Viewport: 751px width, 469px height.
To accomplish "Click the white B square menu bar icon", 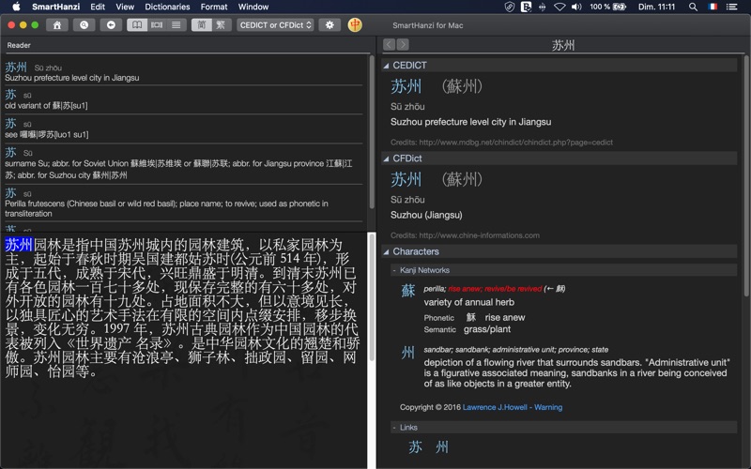I will click(x=526, y=7).
